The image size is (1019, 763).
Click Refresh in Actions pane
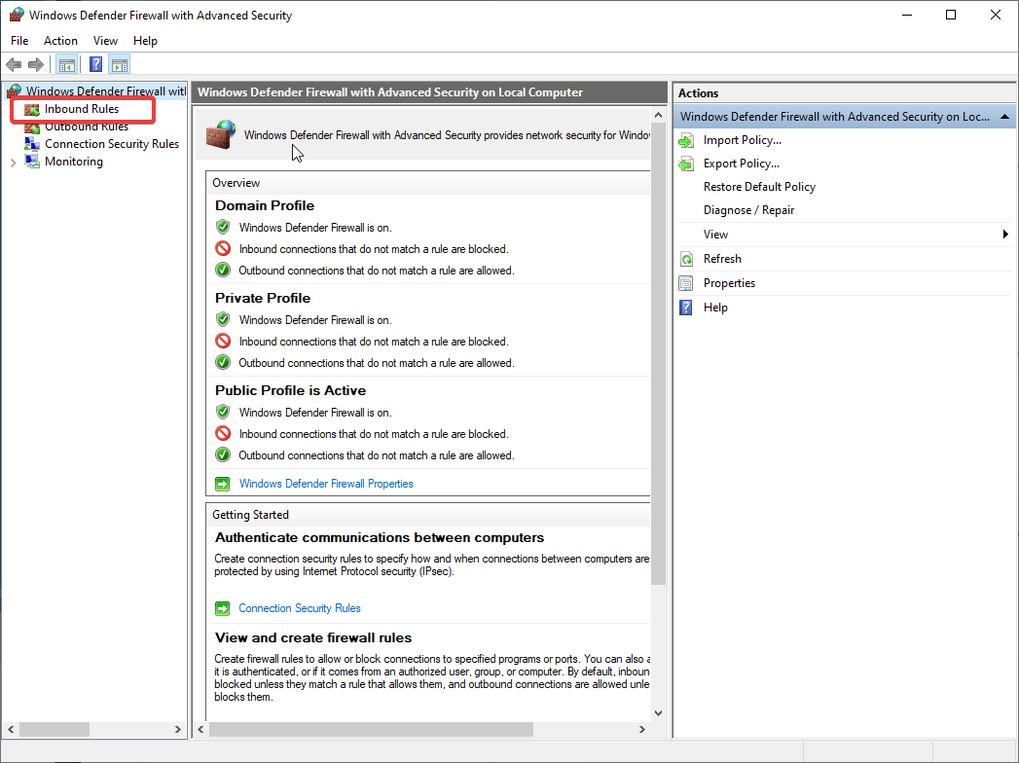[x=722, y=259]
